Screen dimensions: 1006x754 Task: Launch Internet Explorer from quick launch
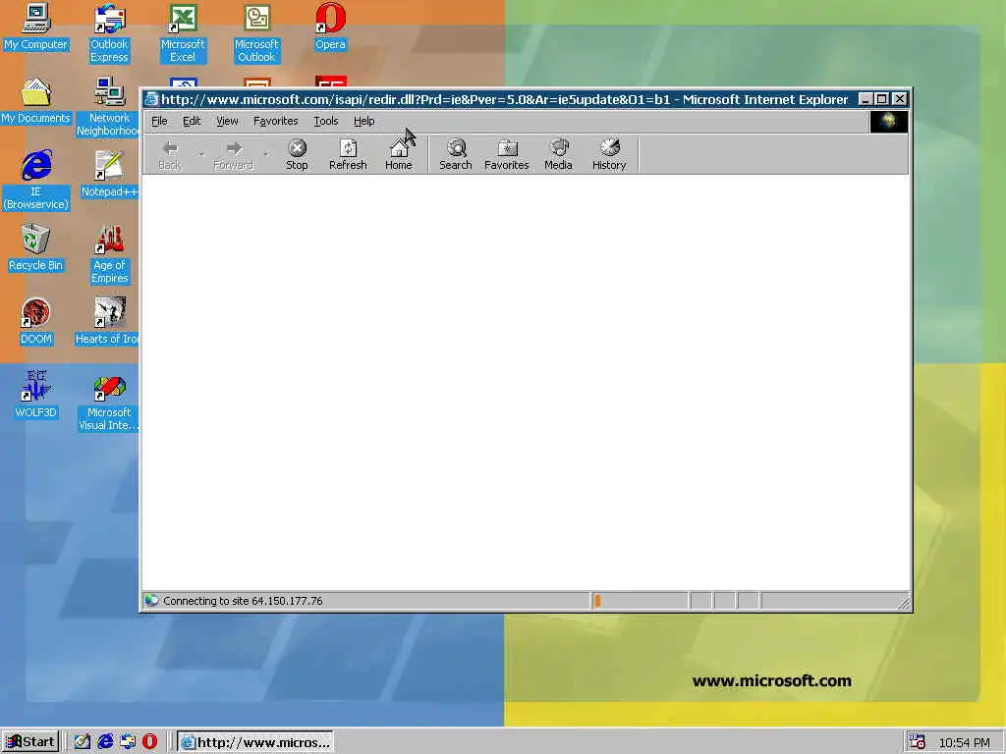click(104, 742)
